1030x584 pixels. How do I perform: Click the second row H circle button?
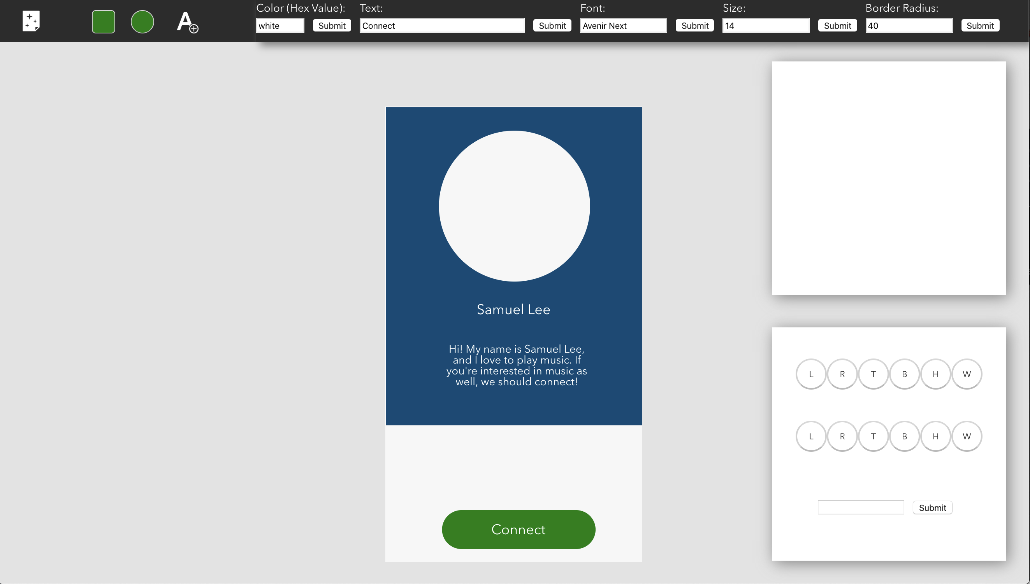(935, 436)
